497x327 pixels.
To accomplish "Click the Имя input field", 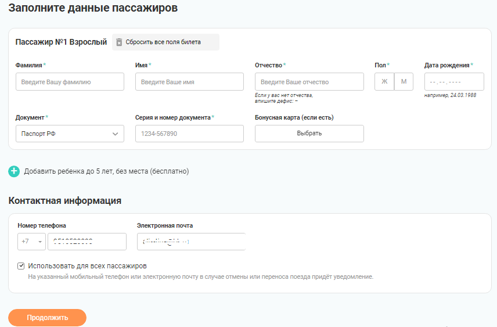I will click(189, 82).
